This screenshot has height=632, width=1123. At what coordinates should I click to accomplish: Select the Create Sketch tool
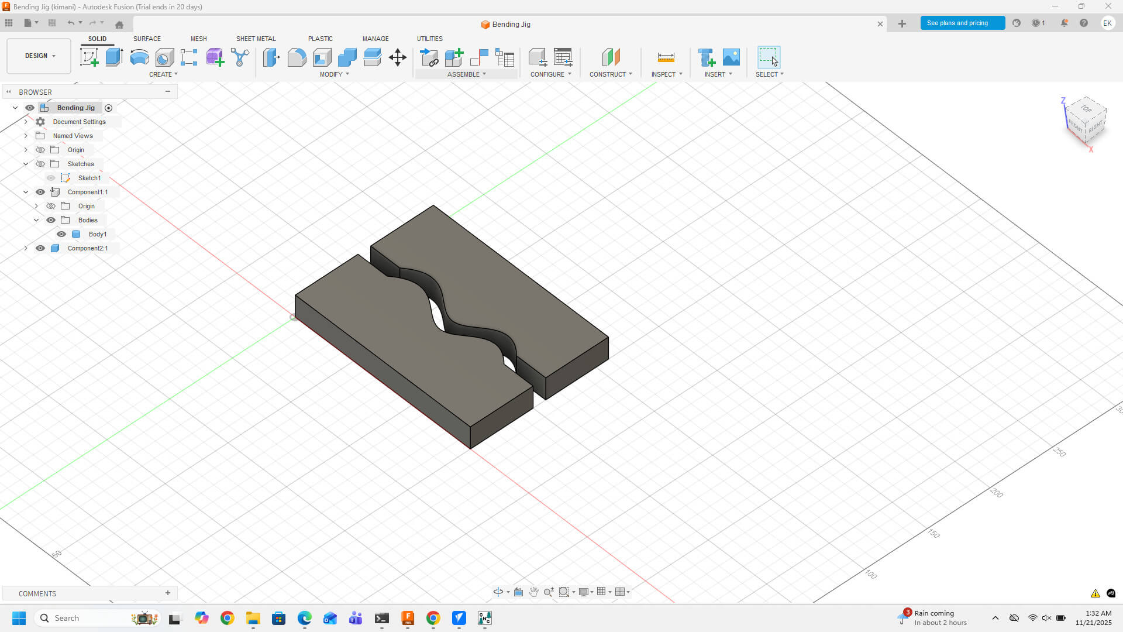tap(89, 57)
